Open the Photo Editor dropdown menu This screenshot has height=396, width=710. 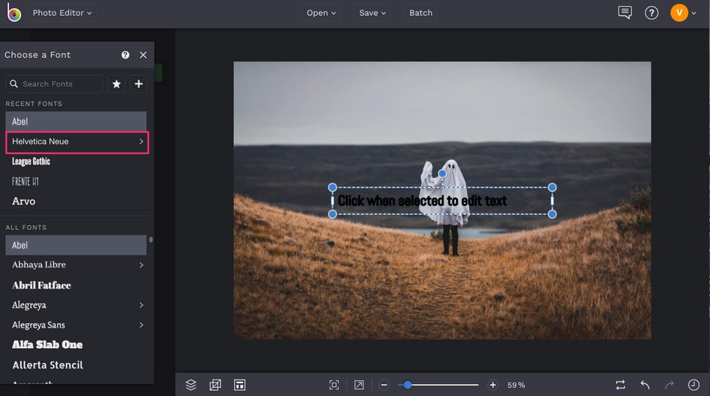(x=62, y=13)
